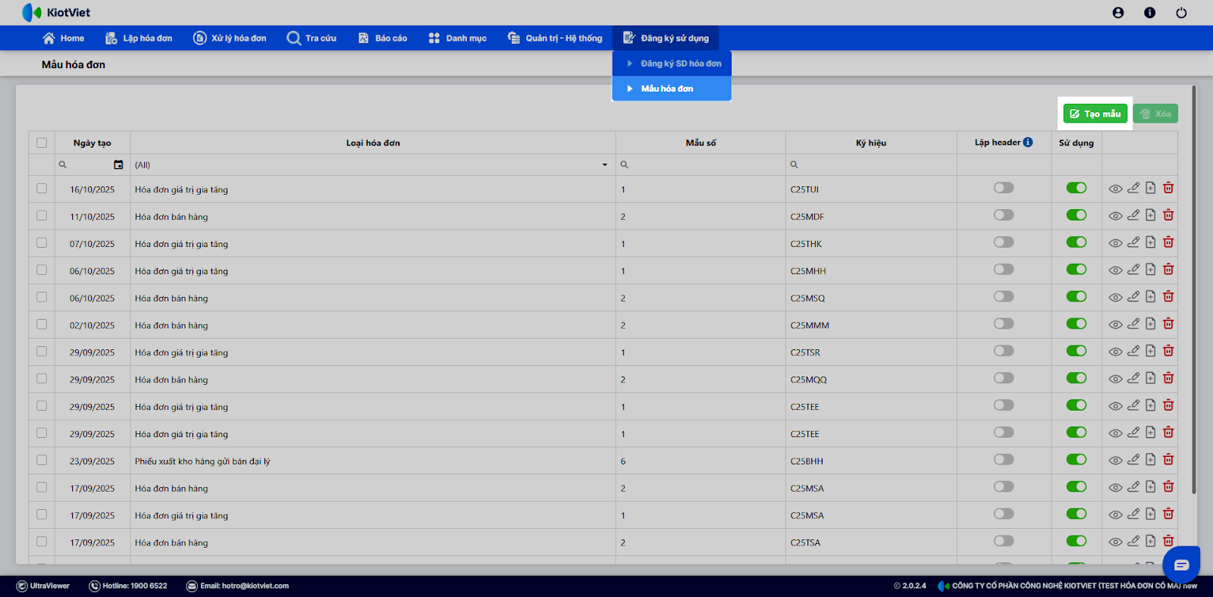Delete the C25TUI template row
1213x597 pixels.
[x=1168, y=188]
